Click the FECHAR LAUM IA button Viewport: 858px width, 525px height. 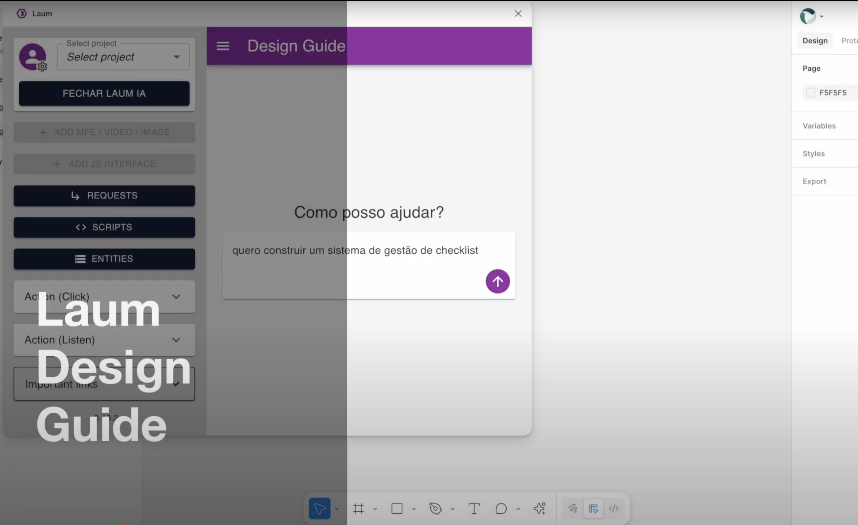coord(104,93)
